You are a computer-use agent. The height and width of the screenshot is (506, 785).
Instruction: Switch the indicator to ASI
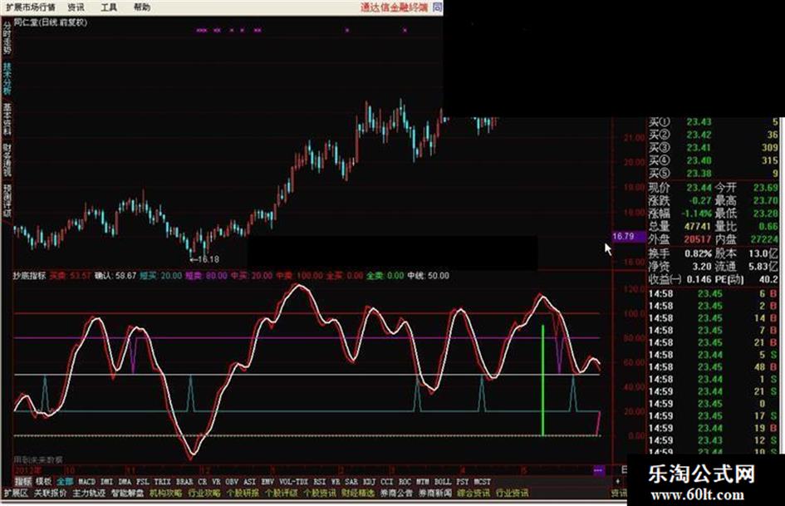tap(249, 481)
